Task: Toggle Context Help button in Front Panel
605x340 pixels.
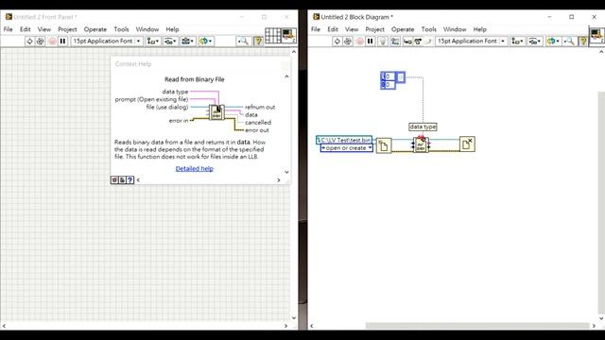Action: [x=258, y=41]
